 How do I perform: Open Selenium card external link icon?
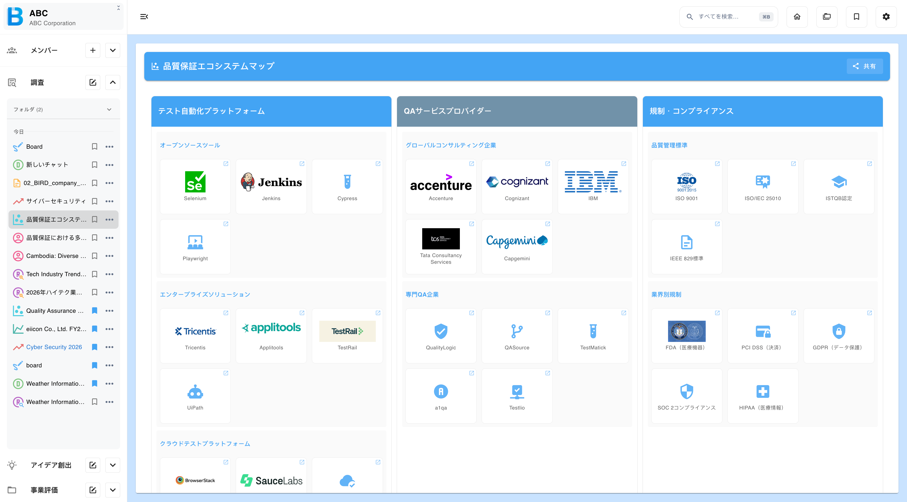[x=226, y=164]
